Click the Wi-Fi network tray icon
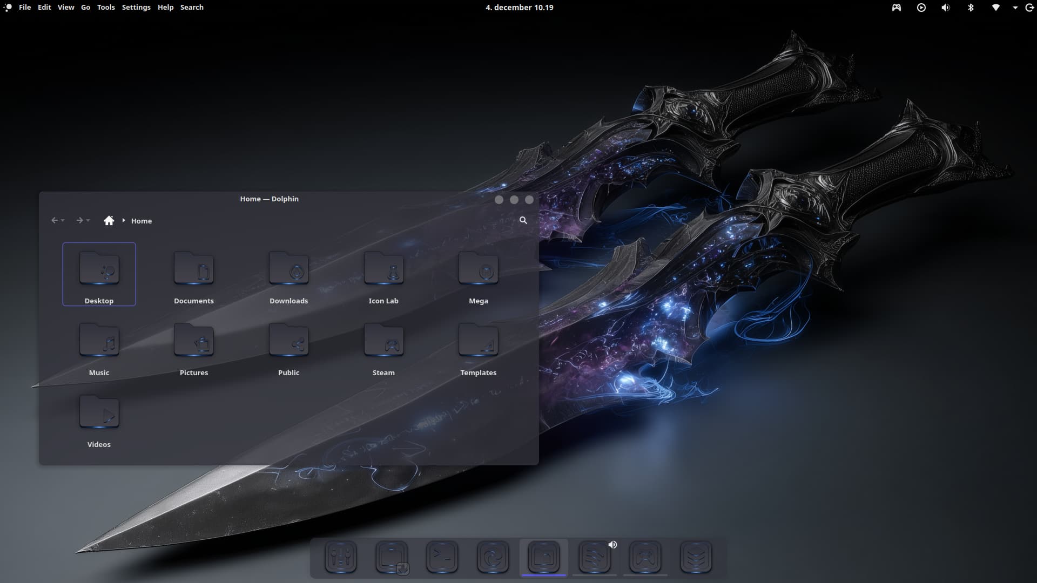The width and height of the screenshot is (1037, 583). pos(995,8)
